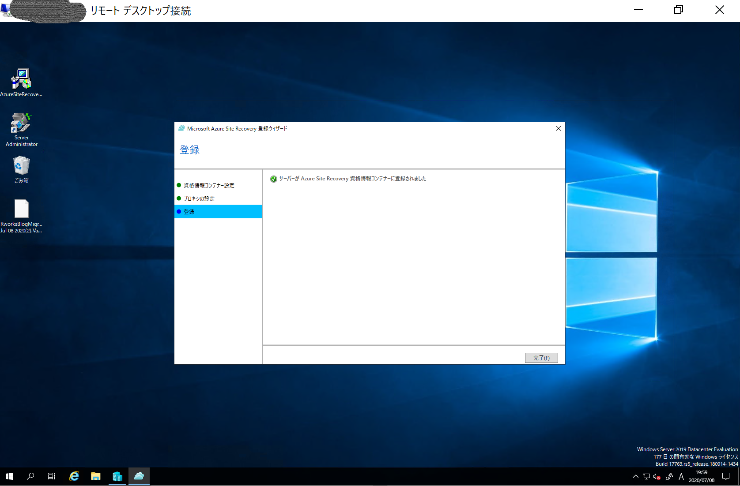Open the Windows Start menu
The image size is (740, 486).
click(x=9, y=476)
